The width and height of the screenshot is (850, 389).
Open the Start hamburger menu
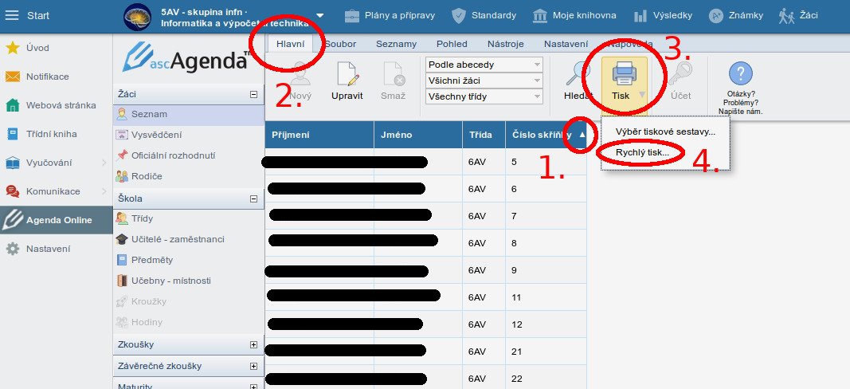point(13,15)
